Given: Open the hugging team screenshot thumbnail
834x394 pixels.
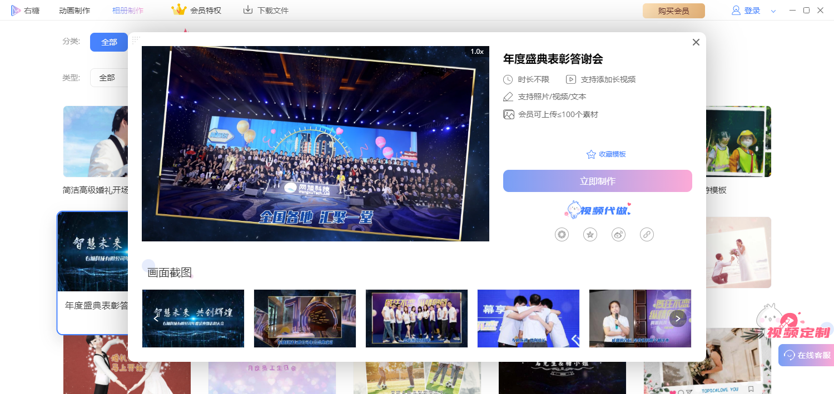Looking at the screenshot, I should [x=528, y=319].
